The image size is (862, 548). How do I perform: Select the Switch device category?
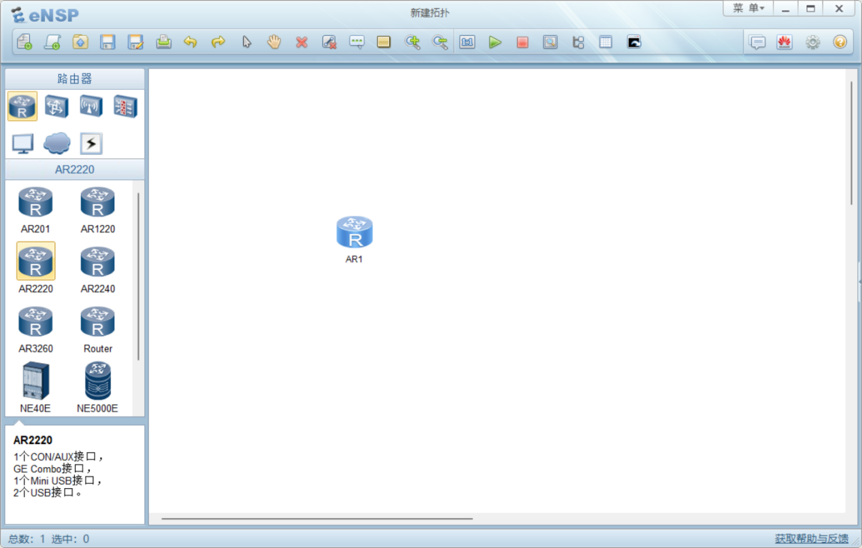[x=56, y=106]
